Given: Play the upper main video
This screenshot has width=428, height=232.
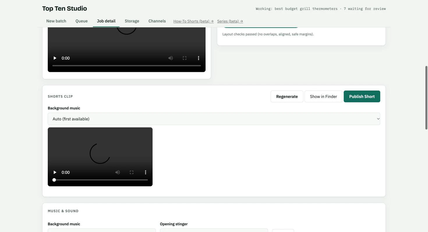Looking at the screenshot, I should click(55, 58).
